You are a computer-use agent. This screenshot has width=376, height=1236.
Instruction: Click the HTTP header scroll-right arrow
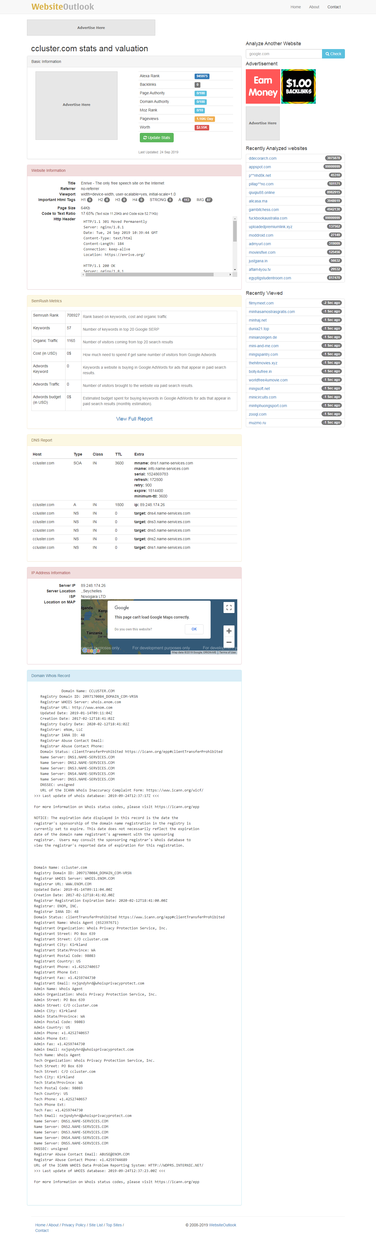point(230,274)
